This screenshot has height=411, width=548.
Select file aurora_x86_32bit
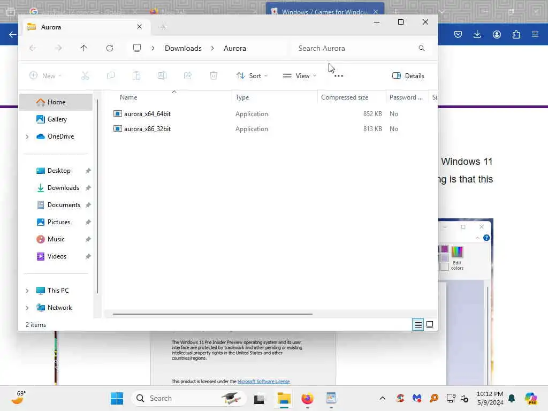(x=147, y=129)
